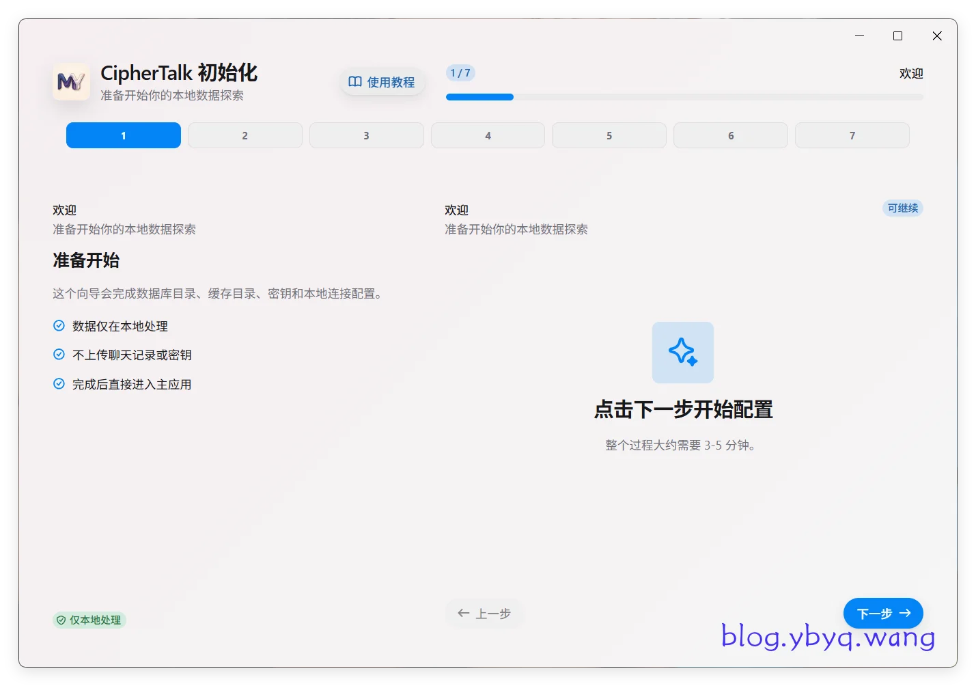Click the text 不上传聊天记录或密钥
The height and width of the screenshot is (686, 976).
[x=132, y=355]
